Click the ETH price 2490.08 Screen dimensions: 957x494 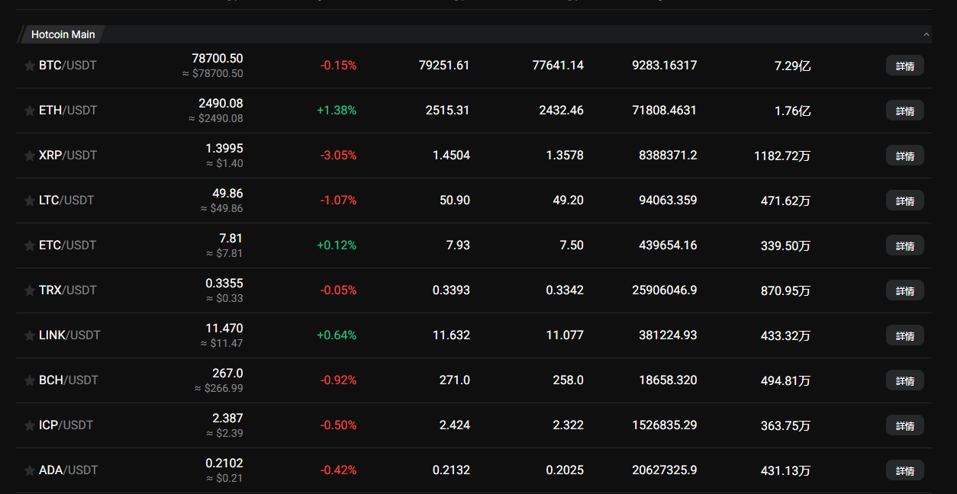coord(221,104)
